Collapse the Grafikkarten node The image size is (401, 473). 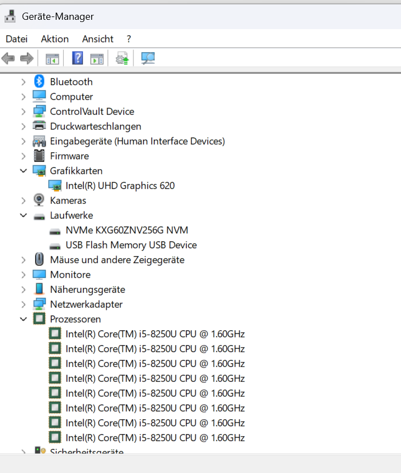coord(24,171)
